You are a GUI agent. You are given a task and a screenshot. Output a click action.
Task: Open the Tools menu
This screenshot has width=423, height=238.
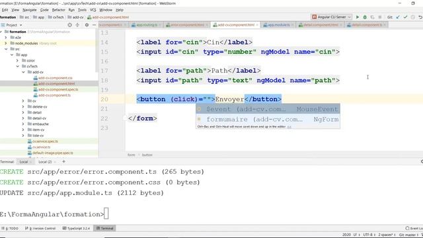click(82, 10)
